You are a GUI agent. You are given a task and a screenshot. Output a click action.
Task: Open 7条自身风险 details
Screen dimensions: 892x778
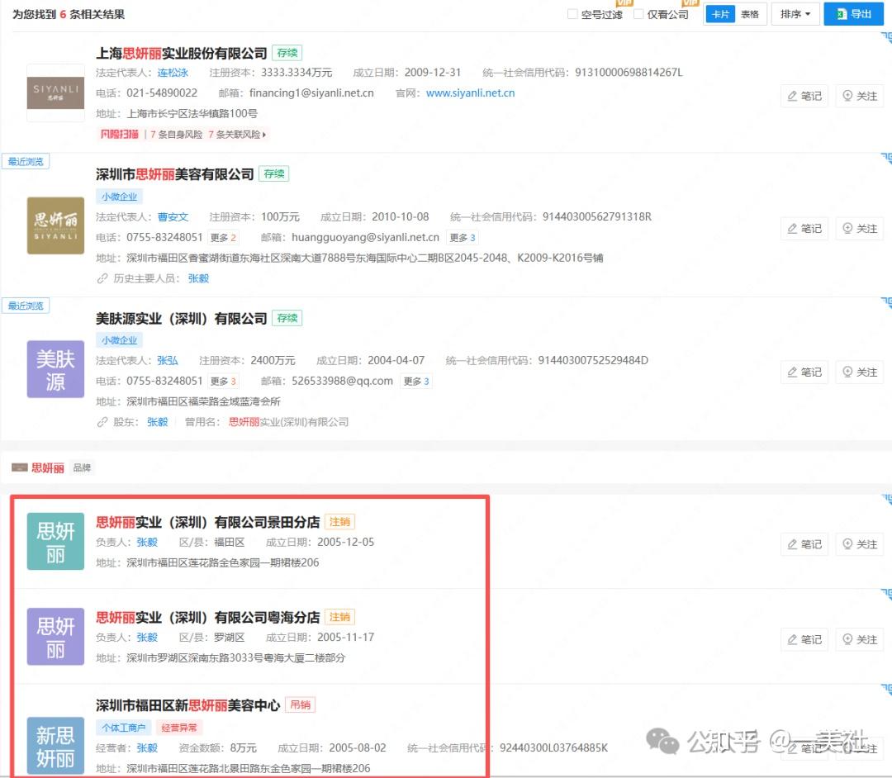[x=177, y=135]
